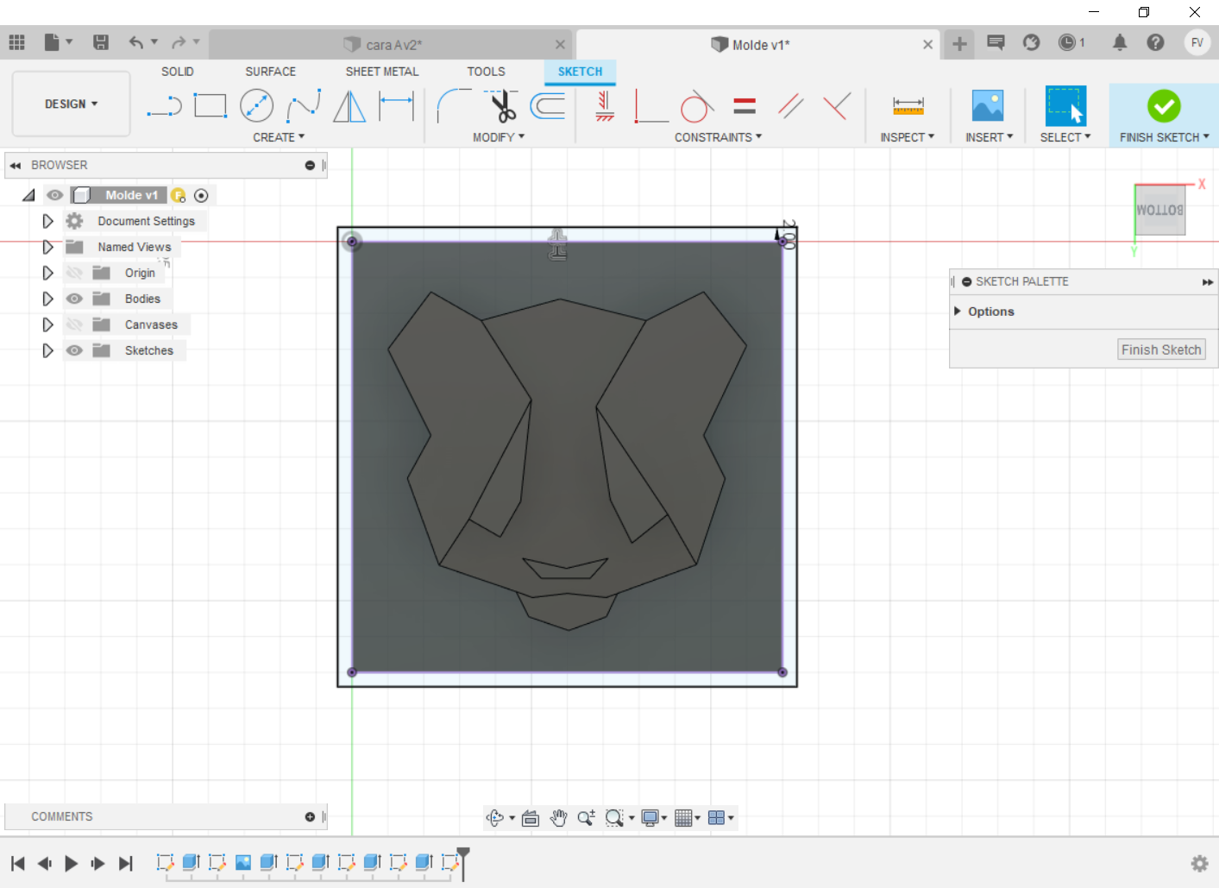Expand the Sketches folder in the browser
Screen dimensions: 1219x888
[x=47, y=350]
